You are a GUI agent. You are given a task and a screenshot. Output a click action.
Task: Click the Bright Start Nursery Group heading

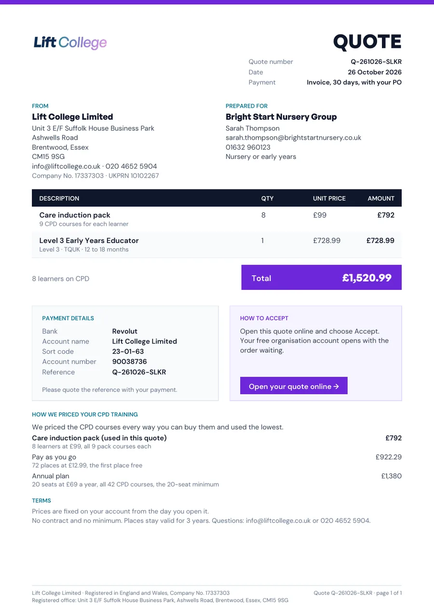(x=281, y=117)
